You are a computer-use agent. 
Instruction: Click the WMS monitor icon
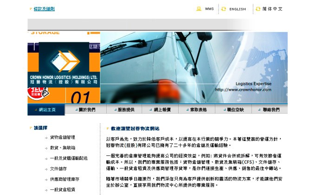(199, 9)
